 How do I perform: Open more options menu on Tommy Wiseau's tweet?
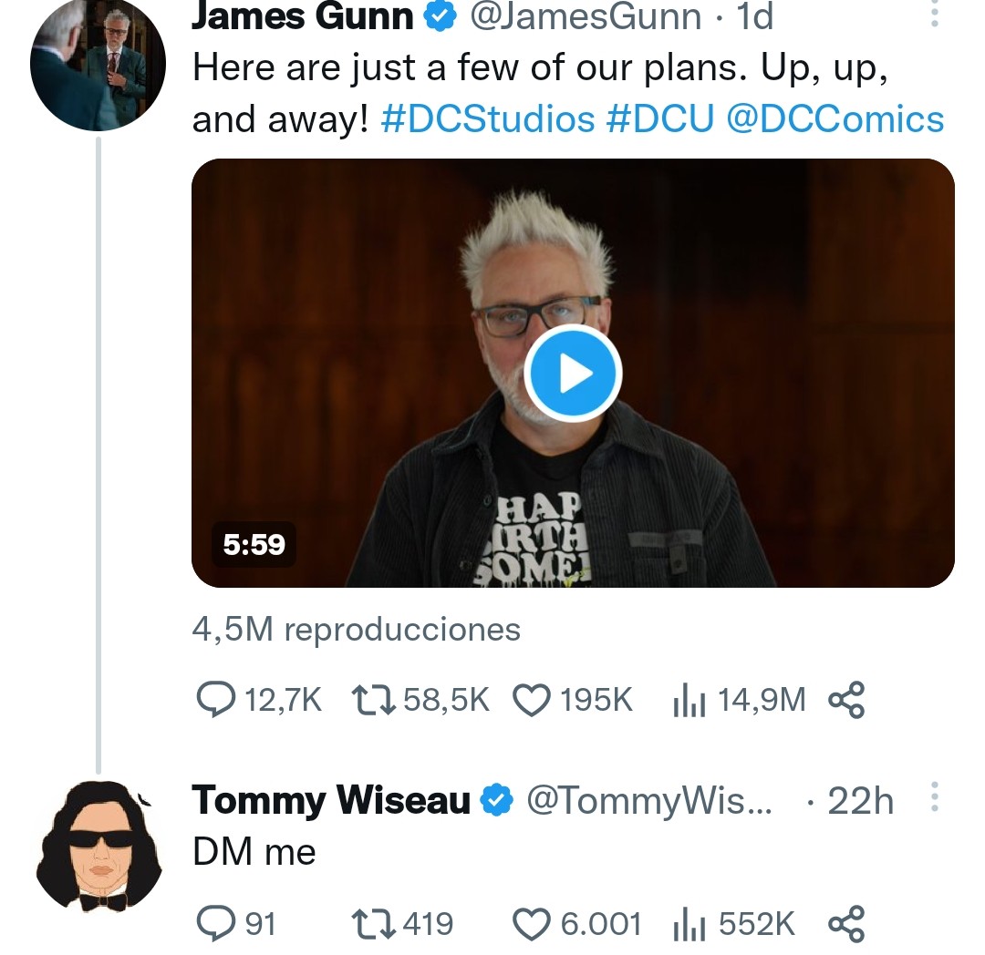coord(935,796)
